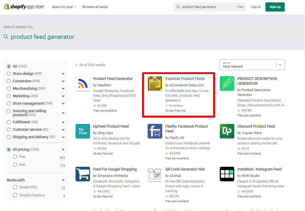Open Essential Product Feeds yellow app icon

tap(155, 83)
